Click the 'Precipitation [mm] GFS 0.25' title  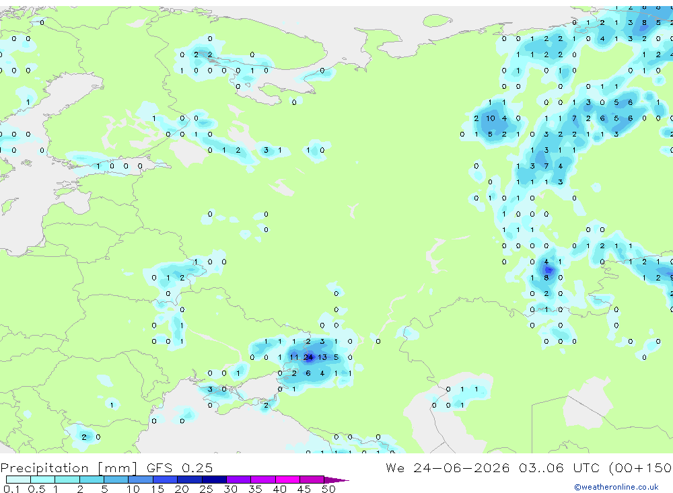coord(106,467)
